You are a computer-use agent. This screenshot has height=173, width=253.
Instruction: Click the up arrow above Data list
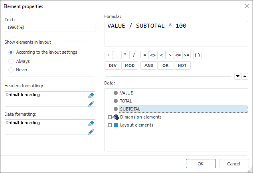tap(245, 76)
